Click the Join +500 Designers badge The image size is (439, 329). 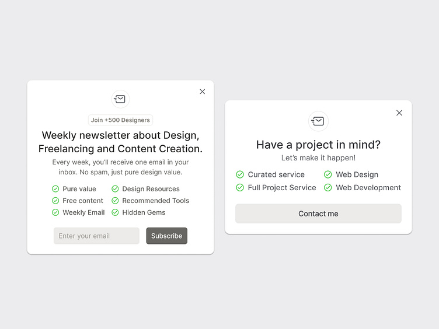point(120,120)
